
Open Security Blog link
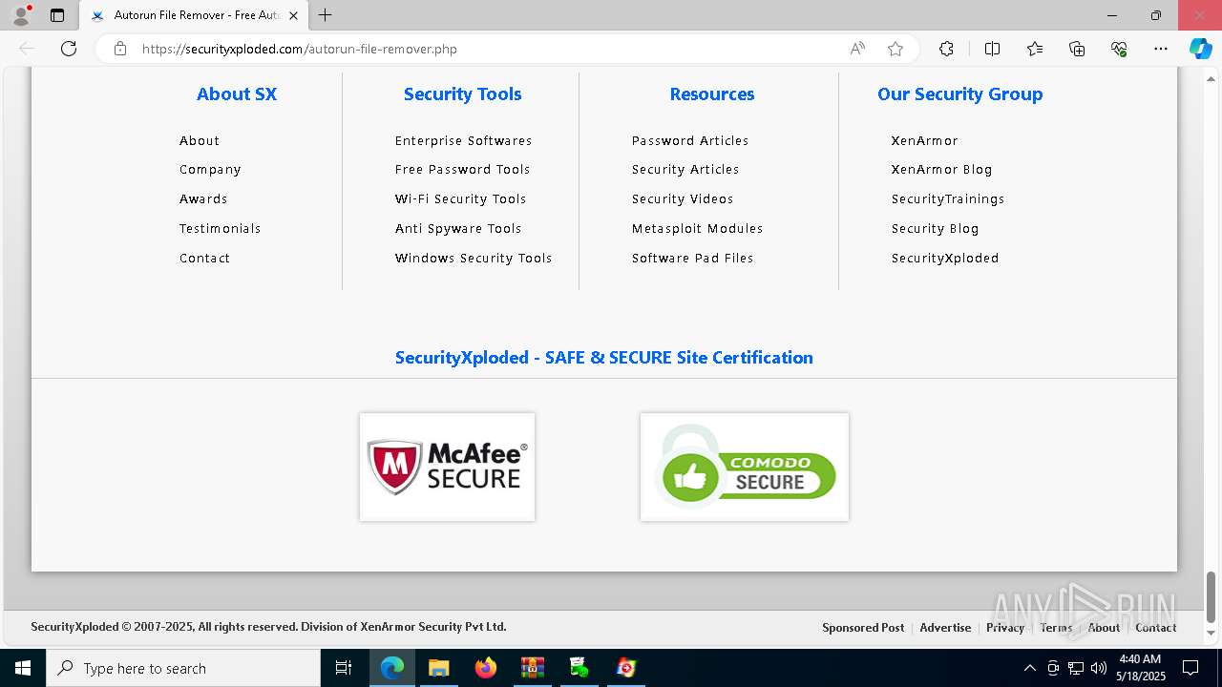click(x=936, y=229)
